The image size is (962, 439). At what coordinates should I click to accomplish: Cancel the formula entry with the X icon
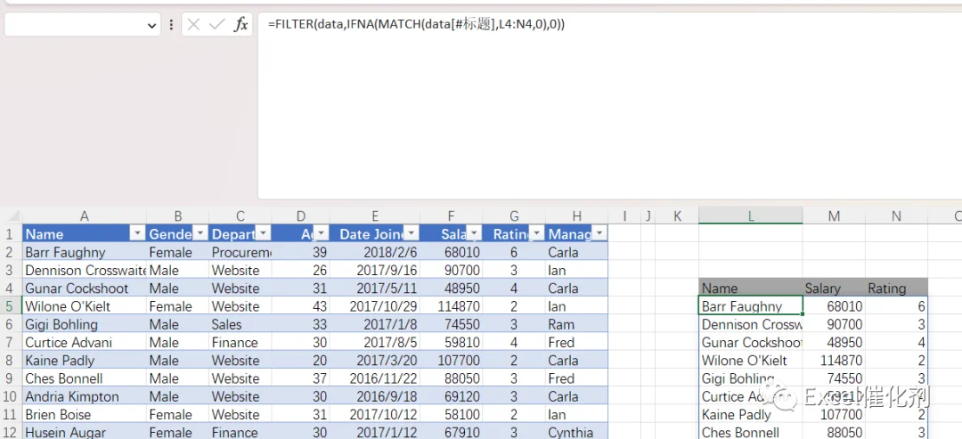(193, 25)
